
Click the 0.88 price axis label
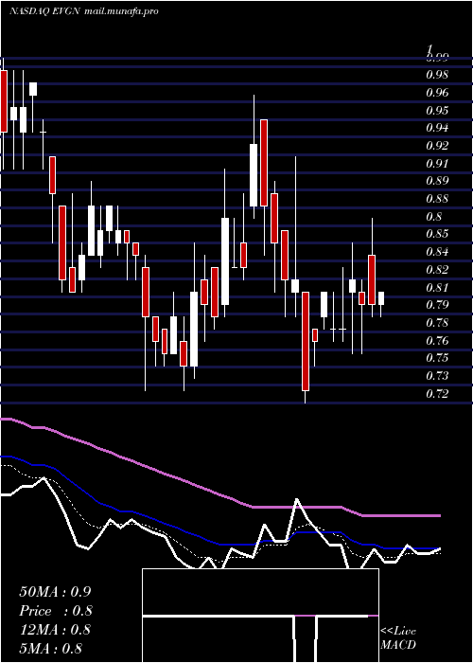point(437,199)
